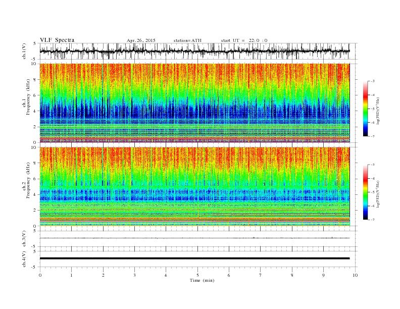This screenshot has height=309, width=400.
Task: Click the "start UT = 22:0 :0" text
Action: point(244,40)
